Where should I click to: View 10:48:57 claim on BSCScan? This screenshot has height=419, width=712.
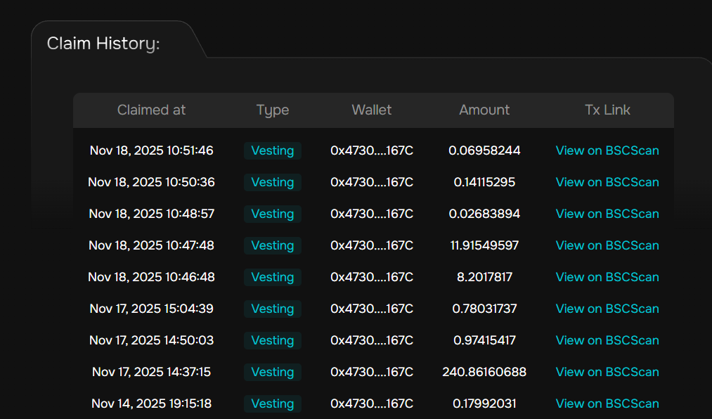pos(607,214)
